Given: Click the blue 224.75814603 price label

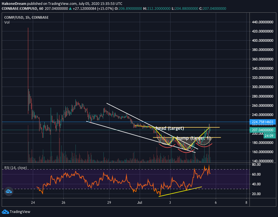Looking at the screenshot, I should [x=263, y=122].
